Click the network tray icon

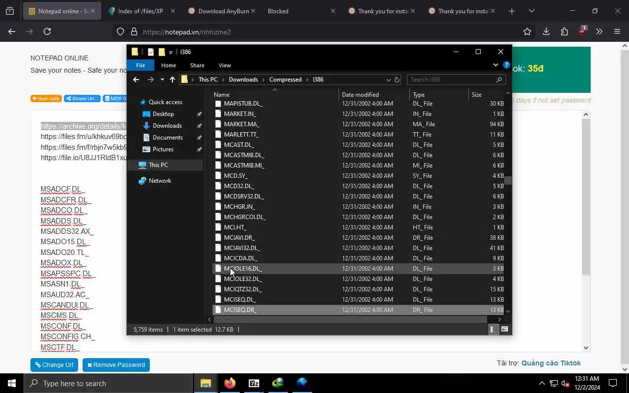[554, 383]
